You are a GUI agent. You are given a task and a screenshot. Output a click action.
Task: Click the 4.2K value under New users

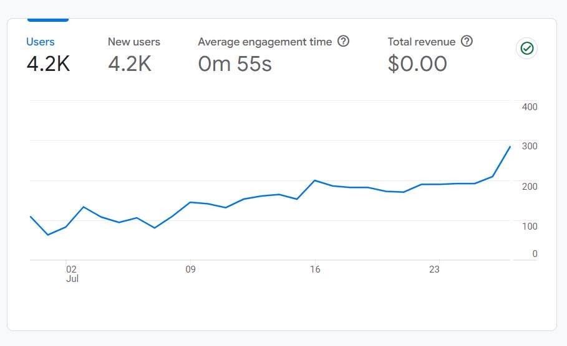tap(130, 64)
